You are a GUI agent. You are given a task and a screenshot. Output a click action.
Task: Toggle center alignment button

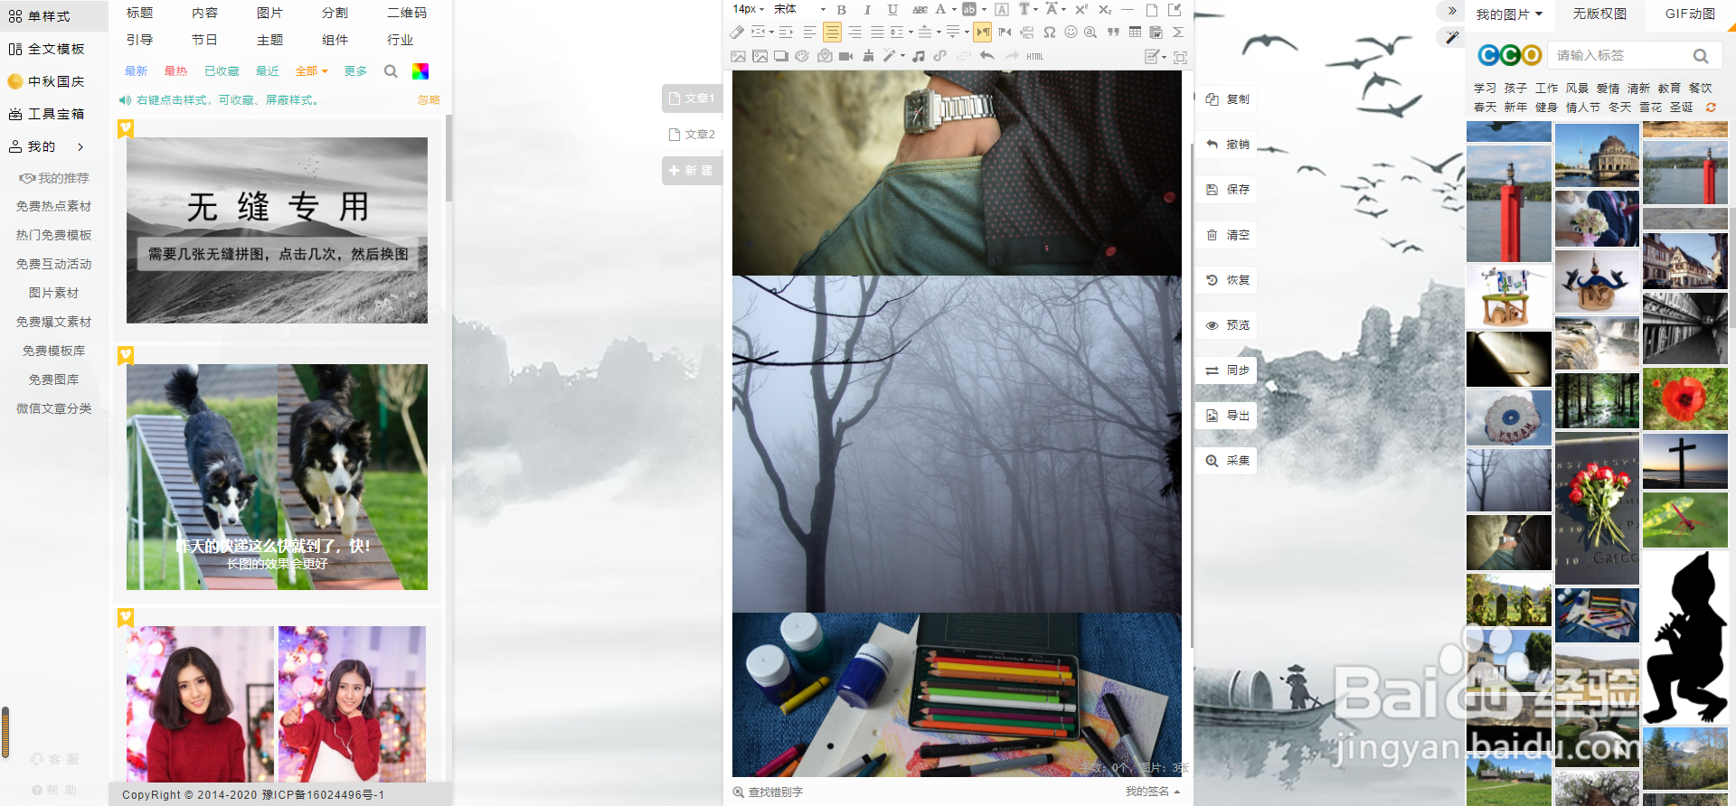(x=832, y=33)
